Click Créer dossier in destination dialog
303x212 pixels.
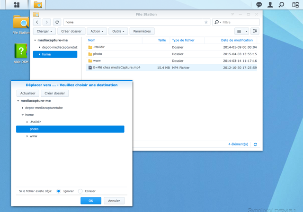click(x=55, y=93)
